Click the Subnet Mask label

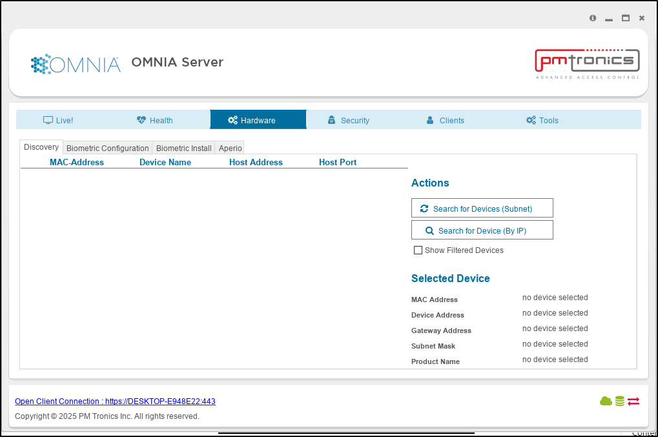pos(433,346)
